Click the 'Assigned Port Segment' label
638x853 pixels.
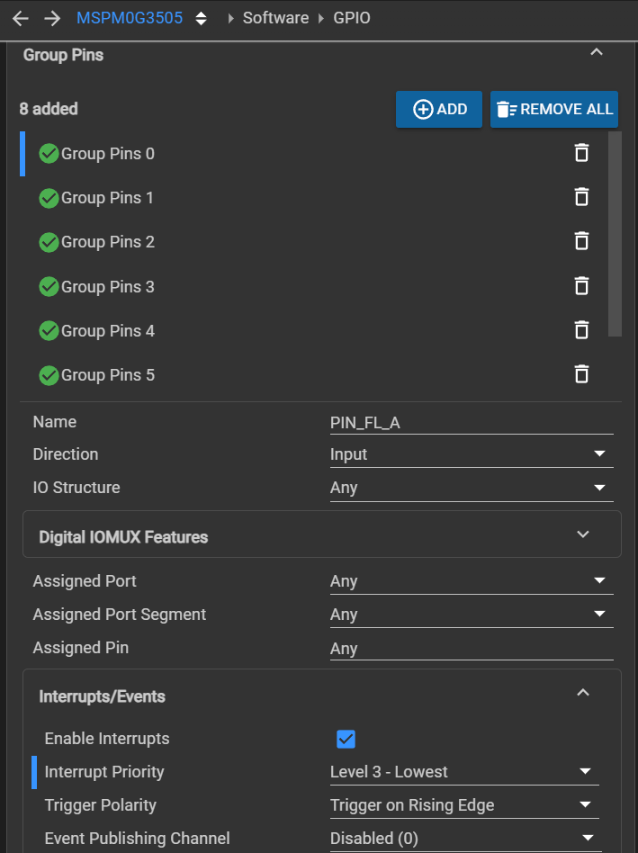pyautogui.click(x=119, y=615)
